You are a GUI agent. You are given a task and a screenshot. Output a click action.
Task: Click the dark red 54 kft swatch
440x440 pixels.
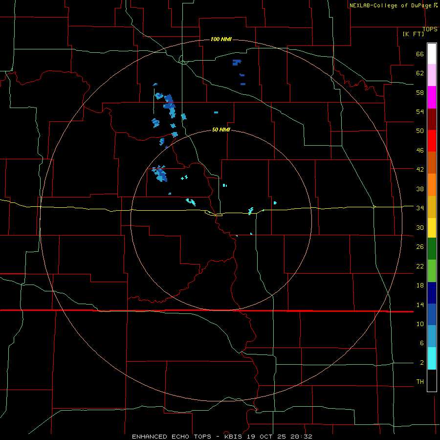tap(432, 119)
